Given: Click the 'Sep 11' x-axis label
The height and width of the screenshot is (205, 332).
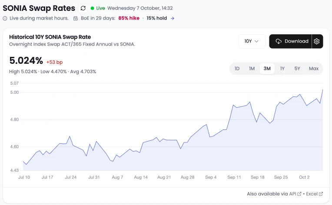Looking at the screenshot, I should click(x=234, y=177).
